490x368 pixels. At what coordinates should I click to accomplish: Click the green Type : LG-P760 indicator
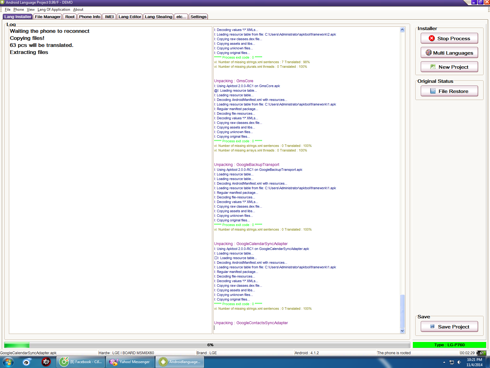click(x=449, y=345)
